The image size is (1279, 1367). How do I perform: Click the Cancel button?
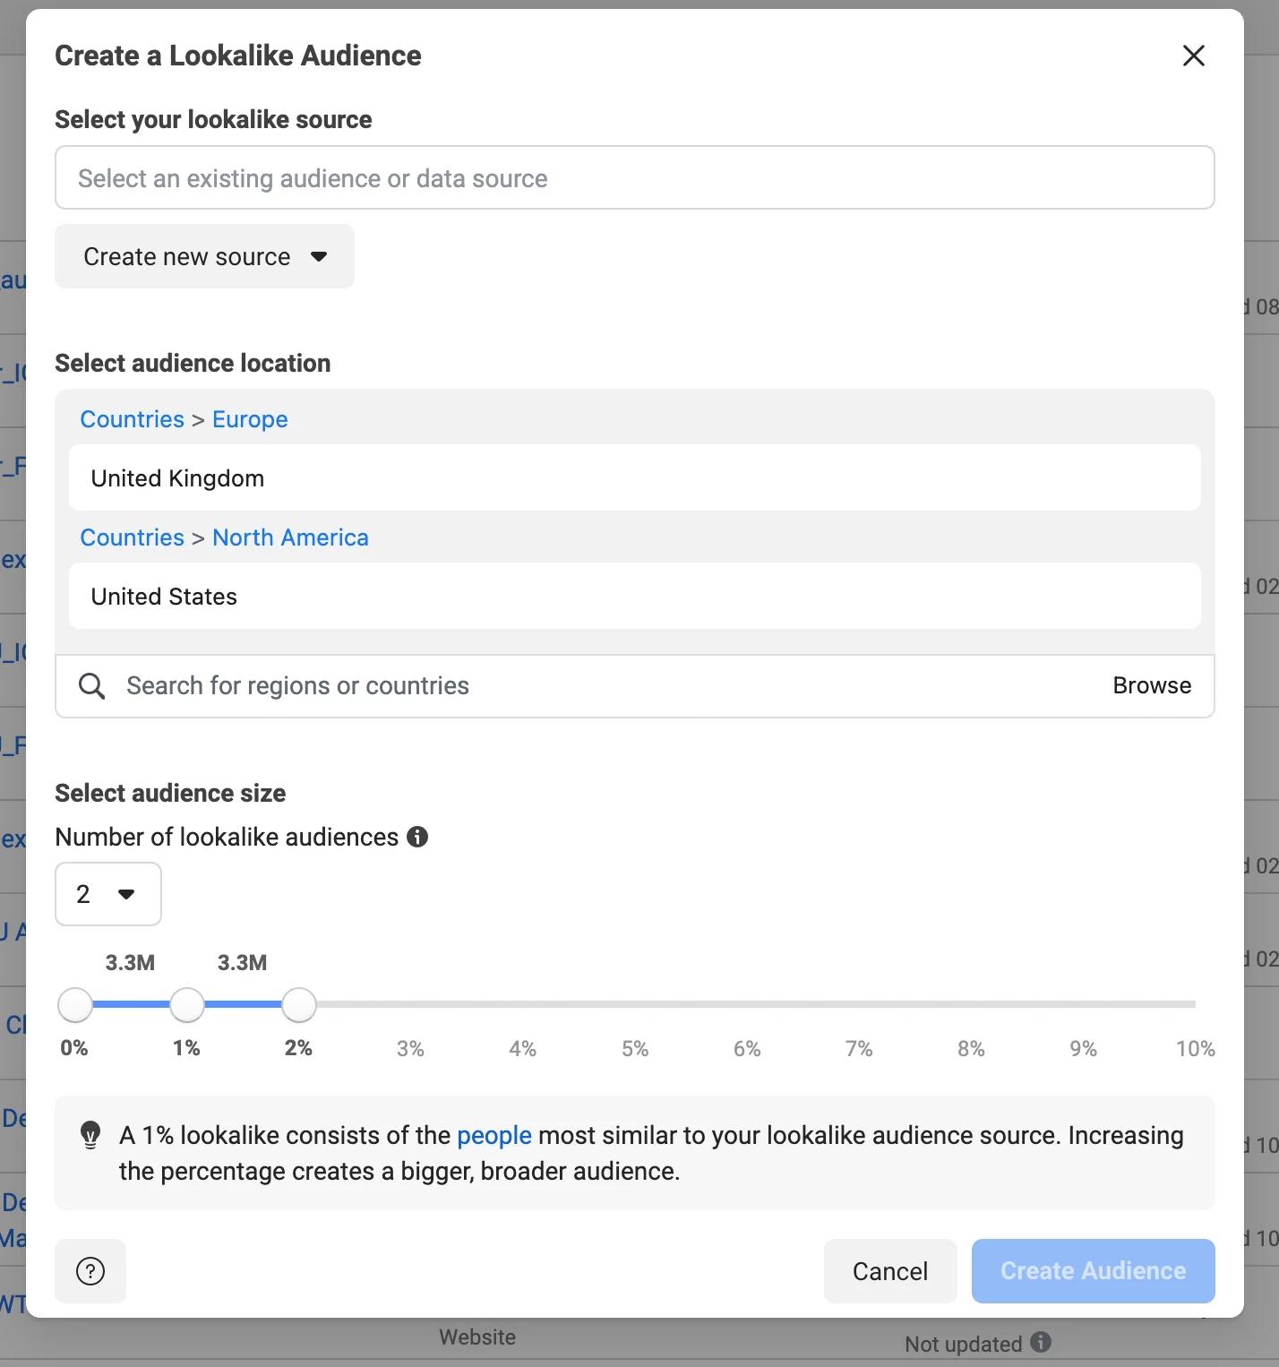[x=890, y=1271]
